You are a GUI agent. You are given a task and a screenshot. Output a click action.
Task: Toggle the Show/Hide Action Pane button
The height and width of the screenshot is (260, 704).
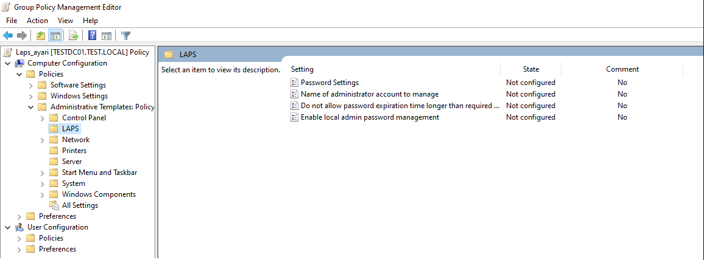point(106,35)
